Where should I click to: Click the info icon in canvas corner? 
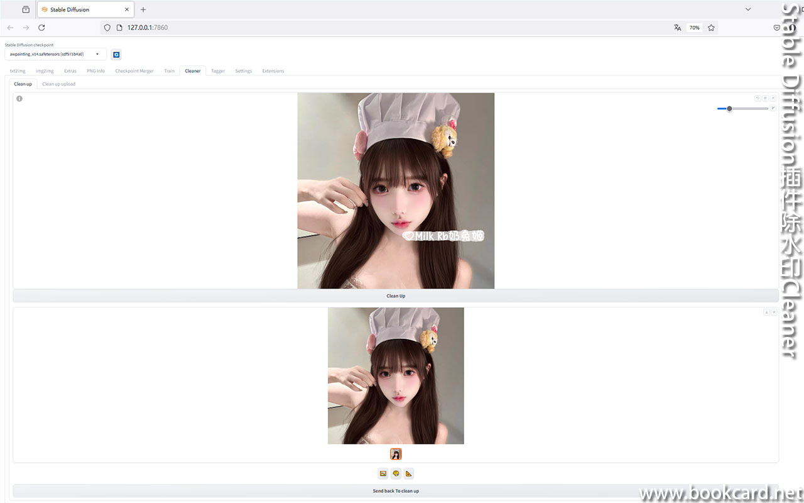[x=19, y=99]
